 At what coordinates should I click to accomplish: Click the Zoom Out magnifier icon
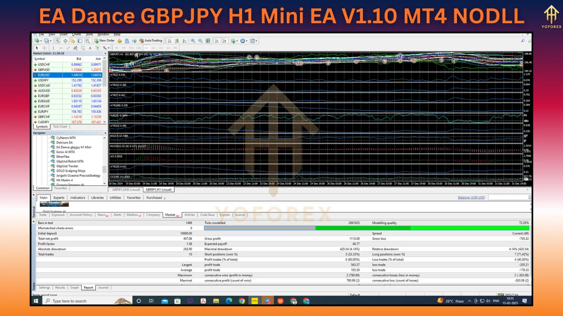pyautogui.click(x=201, y=40)
